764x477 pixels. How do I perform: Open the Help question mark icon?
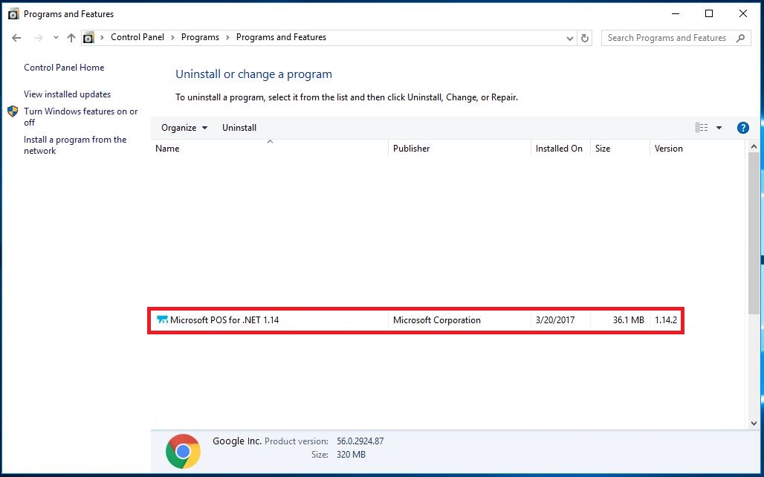click(x=742, y=128)
